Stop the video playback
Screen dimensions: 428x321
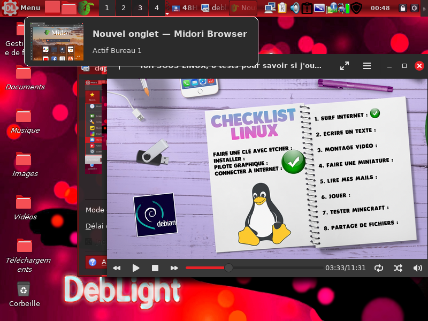coord(155,268)
